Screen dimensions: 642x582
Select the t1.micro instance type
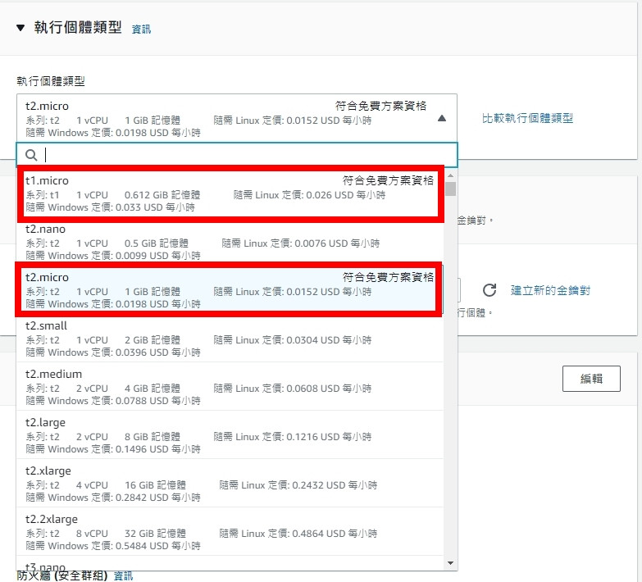pos(230,193)
